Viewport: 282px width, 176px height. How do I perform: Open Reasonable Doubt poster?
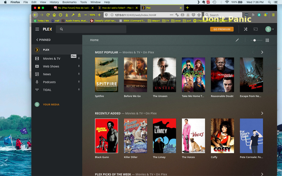222,75
